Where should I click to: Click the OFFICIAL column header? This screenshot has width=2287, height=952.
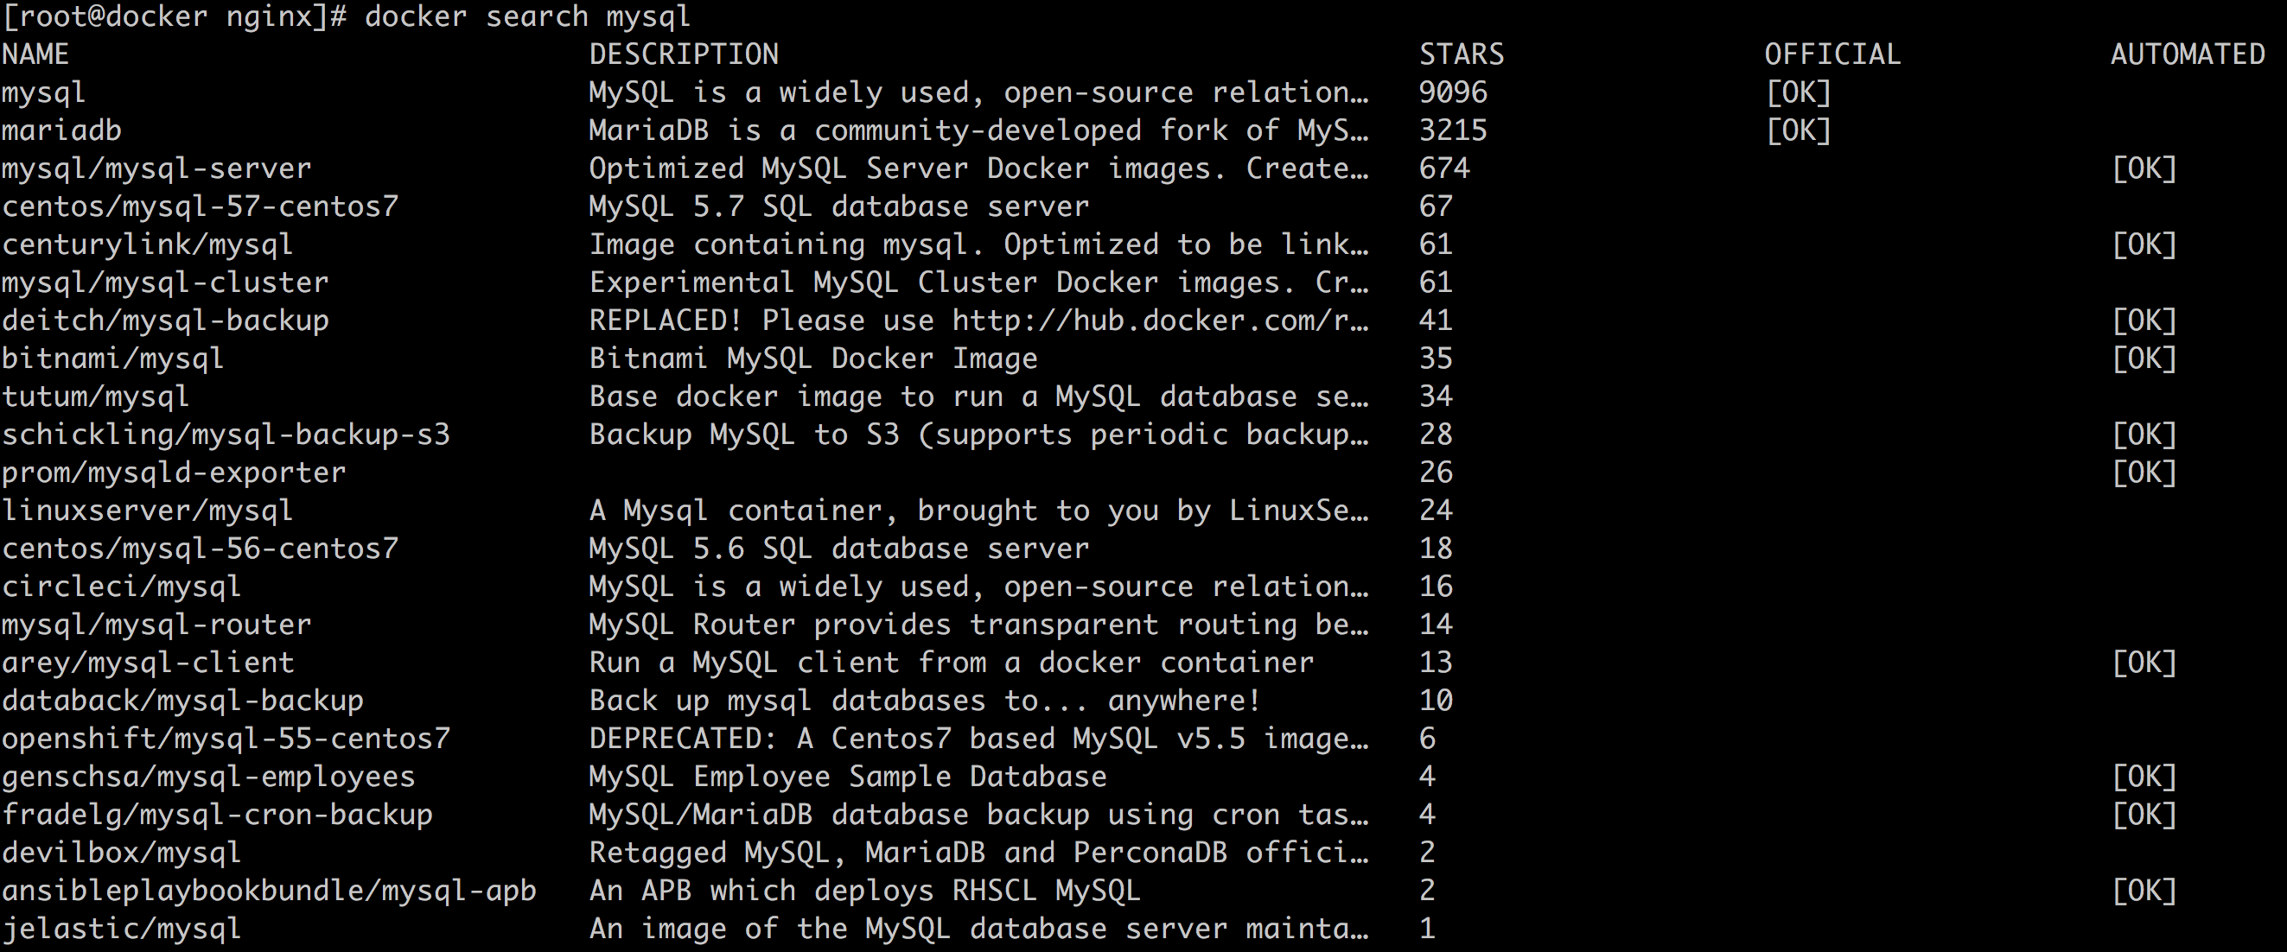(x=1832, y=55)
